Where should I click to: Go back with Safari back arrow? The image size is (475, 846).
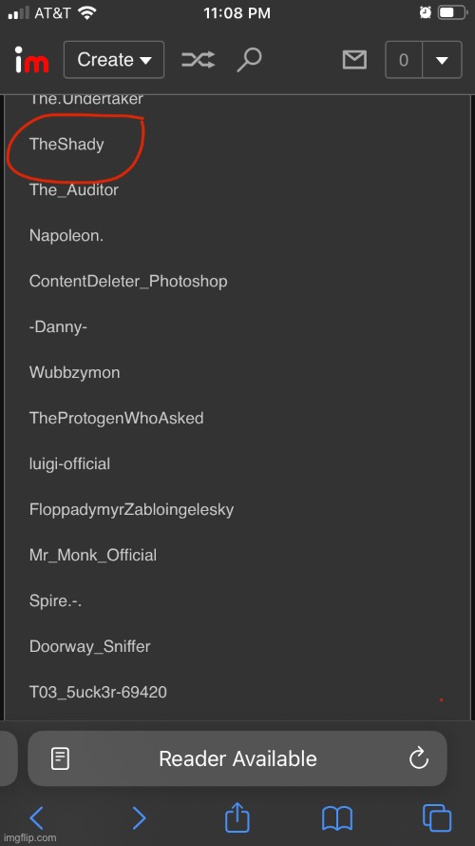(x=37, y=818)
